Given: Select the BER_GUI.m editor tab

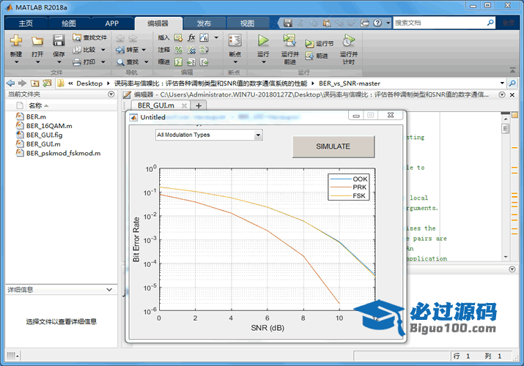Looking at the screenshot, I should click(155, 105).
